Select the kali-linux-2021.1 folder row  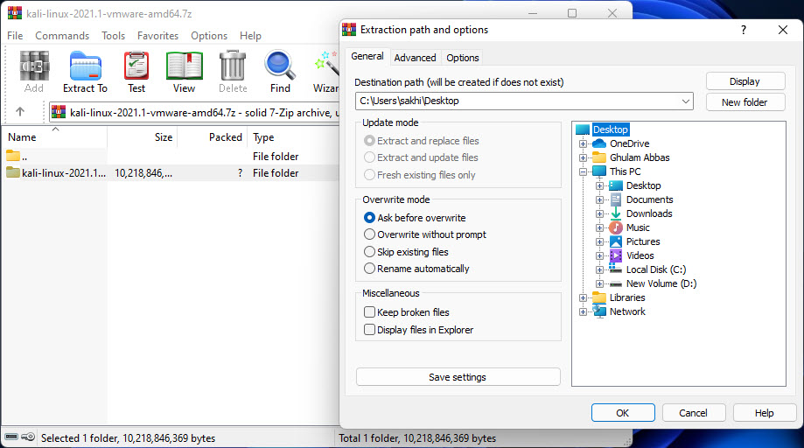[x=171, y=172]
